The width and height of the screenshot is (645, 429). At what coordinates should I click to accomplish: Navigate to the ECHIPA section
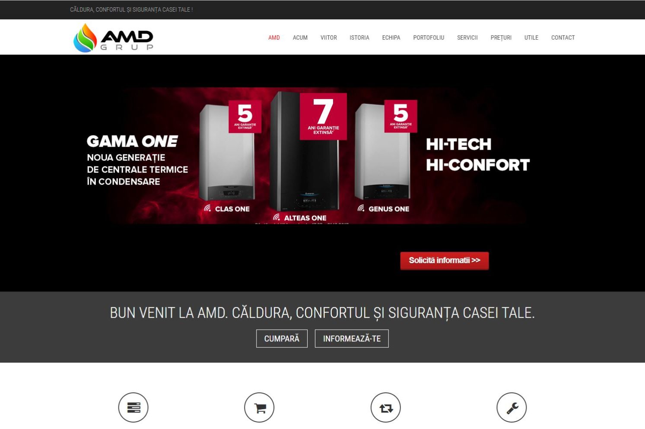(x=391, y=38)
